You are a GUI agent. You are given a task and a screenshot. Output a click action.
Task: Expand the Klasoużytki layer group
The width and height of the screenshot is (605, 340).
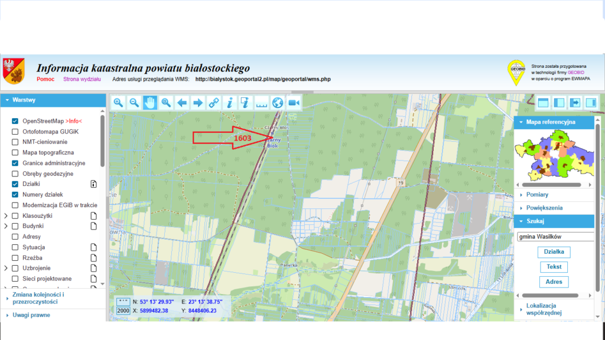click(x=6, y=216)
